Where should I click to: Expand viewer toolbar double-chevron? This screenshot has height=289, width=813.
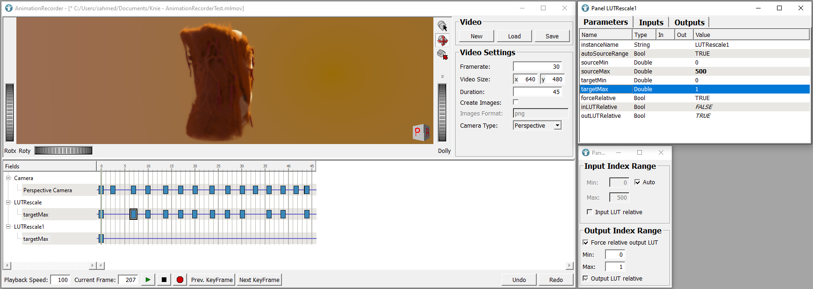pyautogui.click(x=442, y=76)
